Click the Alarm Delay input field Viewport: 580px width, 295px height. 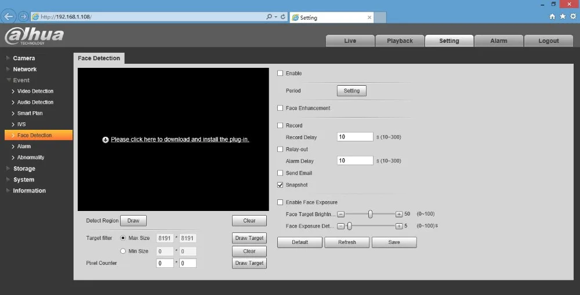coord(355,161)
